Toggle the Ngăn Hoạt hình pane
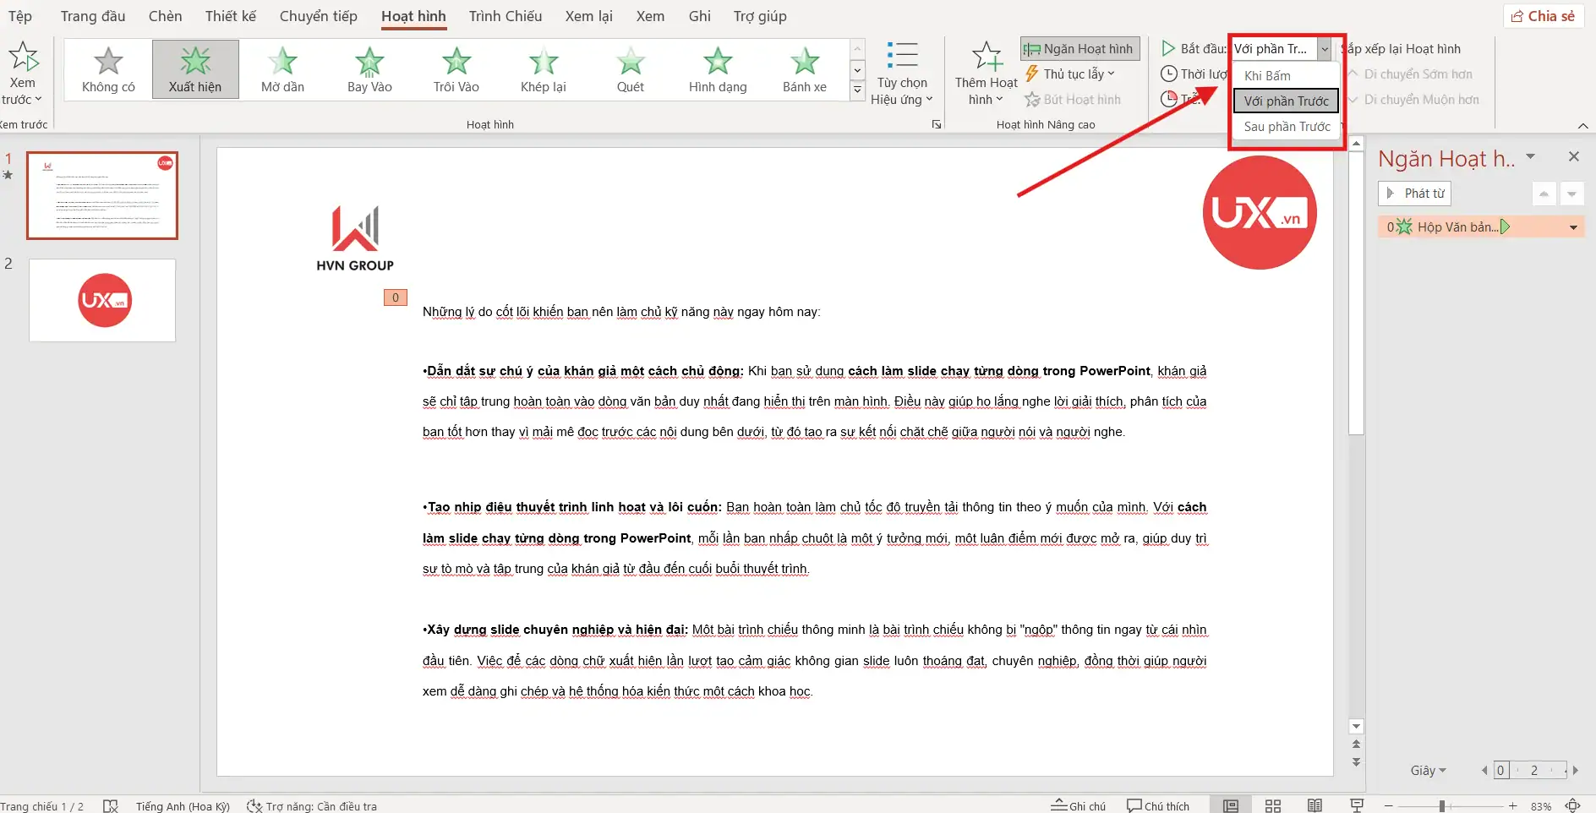Viewport: 1596px width, 813px height. point(1079,49)
